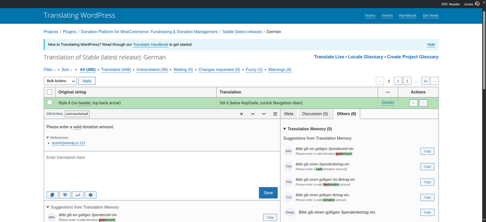
Task: Open the assets/js/wcdp.js:121 reference link
Action: point(68,143)
